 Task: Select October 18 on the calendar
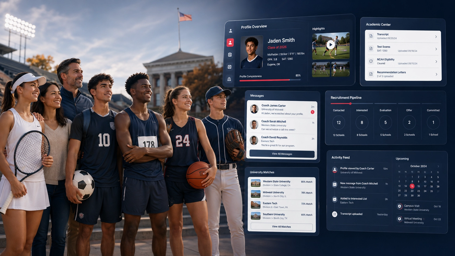pos(432,187)
